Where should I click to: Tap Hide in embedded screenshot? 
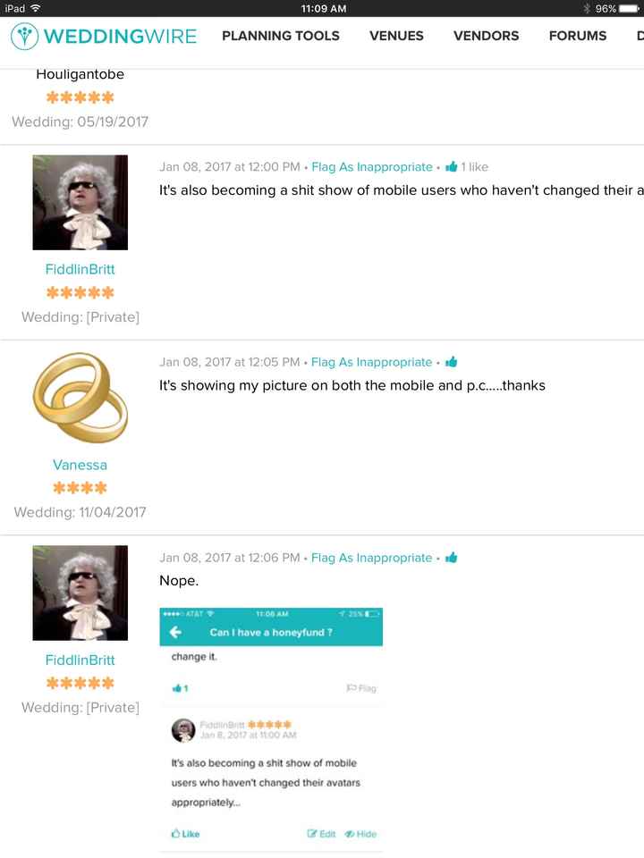tap(360, 834)
